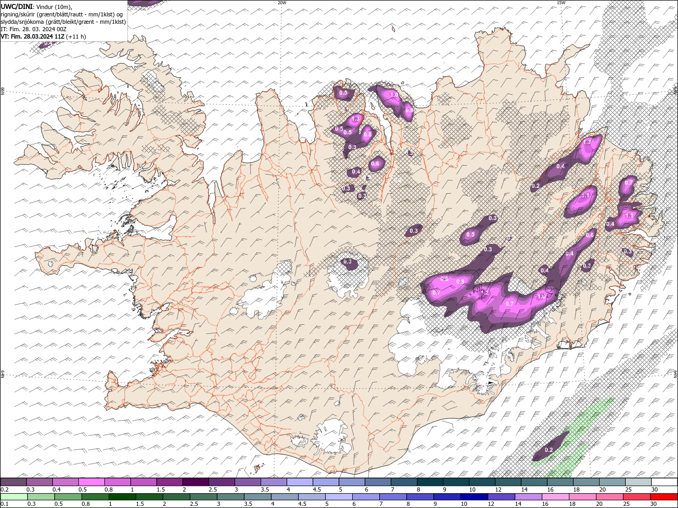Select the dark teal 8 swatch in the purple legend row
Image resolution: width=678 pixels, height=508 pixels.
[x=430, y=482]
